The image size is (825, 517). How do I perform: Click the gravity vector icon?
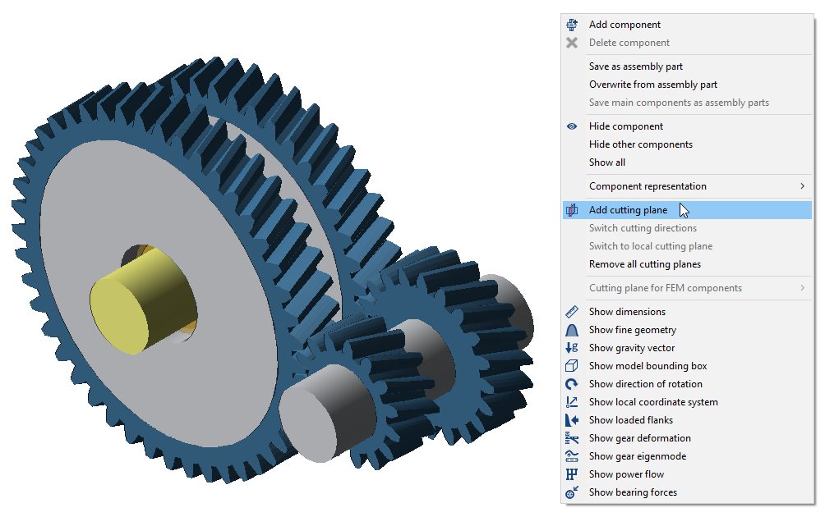pyautogui.click(x=572, y=348)
